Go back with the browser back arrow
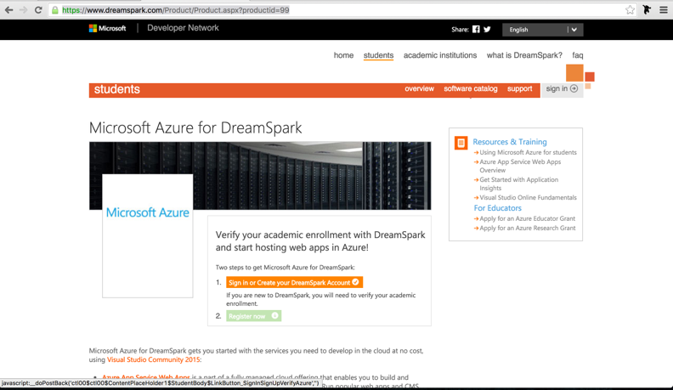The image size is (673, 390). 9,10
